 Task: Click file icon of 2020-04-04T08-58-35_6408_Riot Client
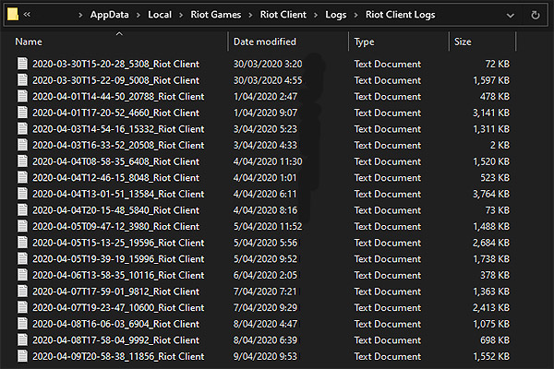click(x=22, y=161)
